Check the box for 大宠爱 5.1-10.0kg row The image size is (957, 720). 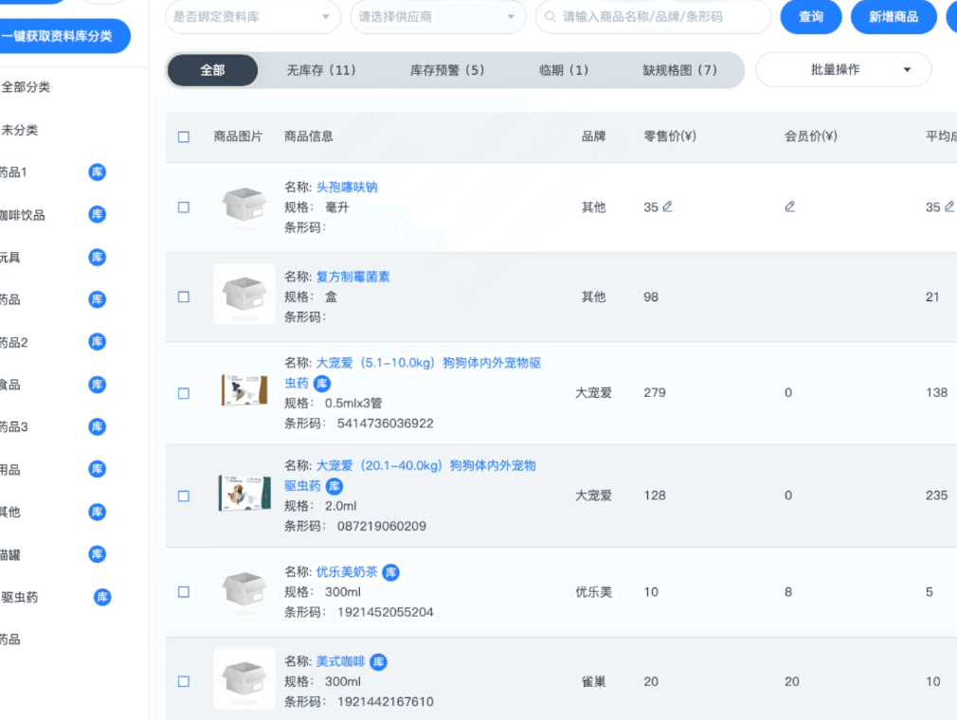[184, 393]
